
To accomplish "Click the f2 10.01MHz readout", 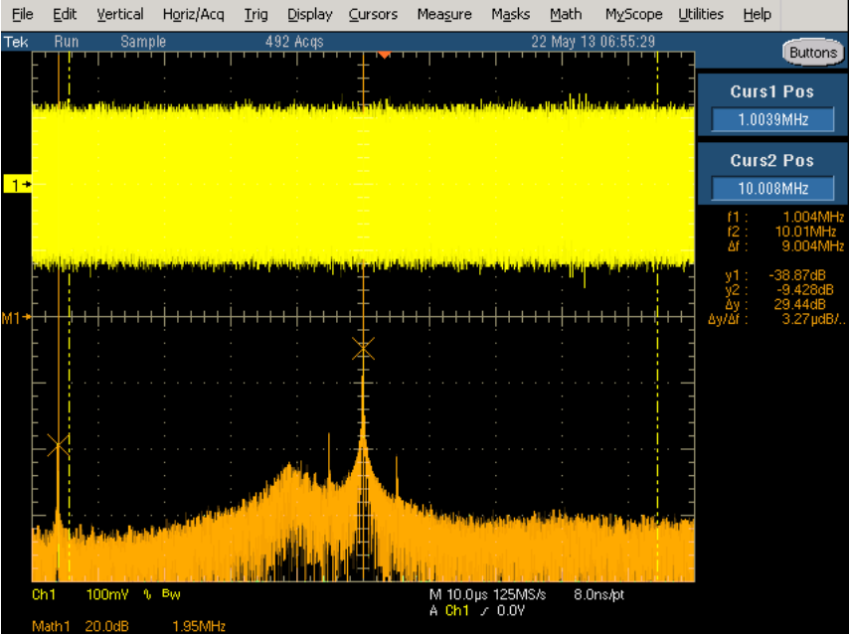I will (781, 232).
